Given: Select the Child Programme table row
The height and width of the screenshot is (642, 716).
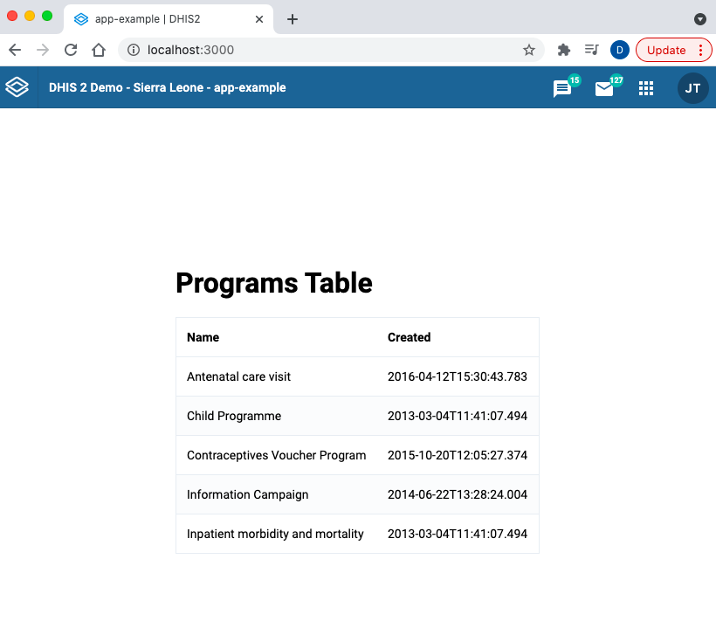Looking at the screenshot, I should tap(357, 416).
